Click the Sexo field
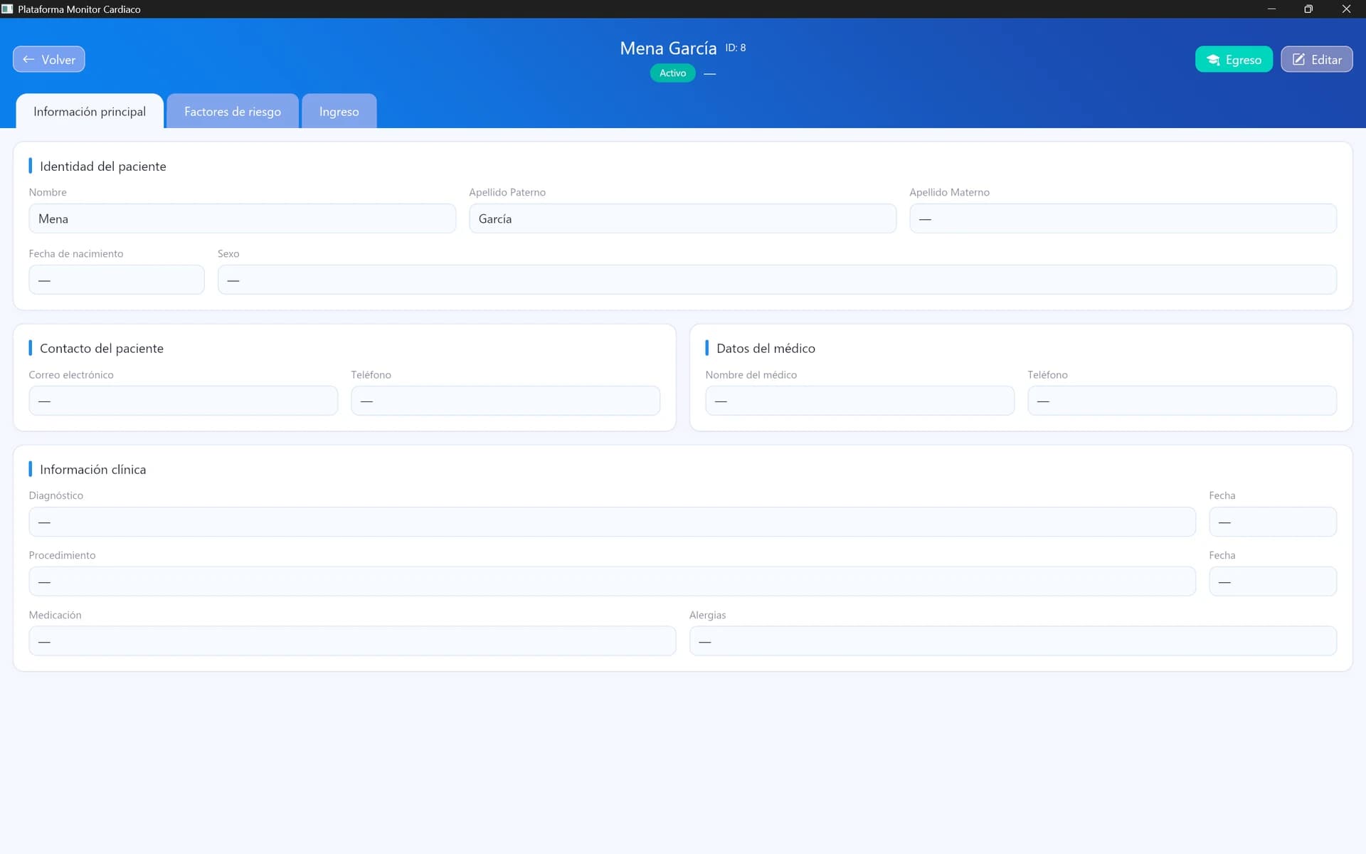 coord(777,280)
